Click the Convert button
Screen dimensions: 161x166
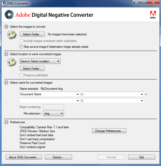tap(111, 157)
